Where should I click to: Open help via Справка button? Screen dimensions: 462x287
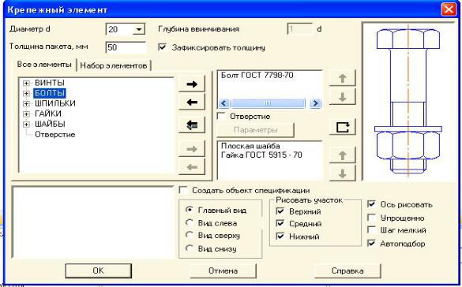click(347, 270)
